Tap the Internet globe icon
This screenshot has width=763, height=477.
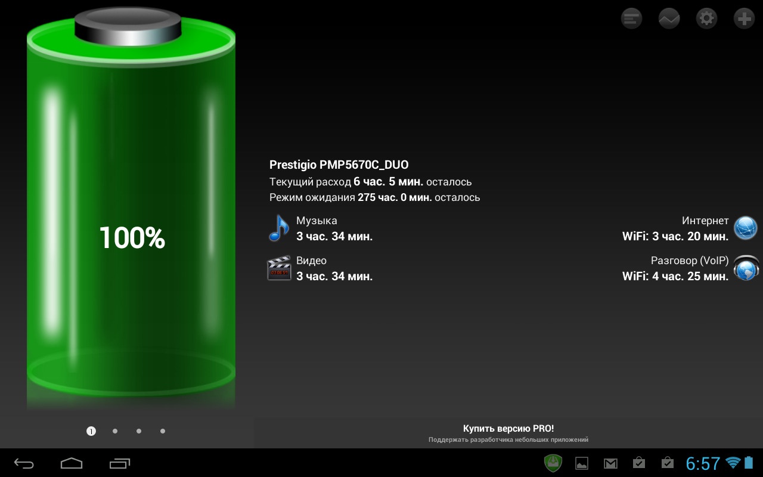(745, 228)
